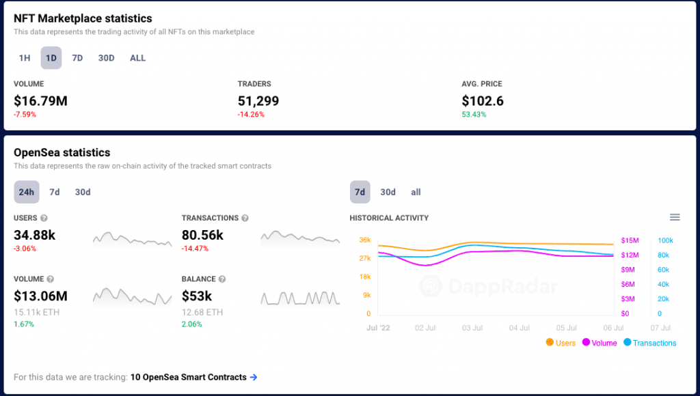Click the 1.67% volume change
This screenshot has width=700, height=396.
(24, 324)
